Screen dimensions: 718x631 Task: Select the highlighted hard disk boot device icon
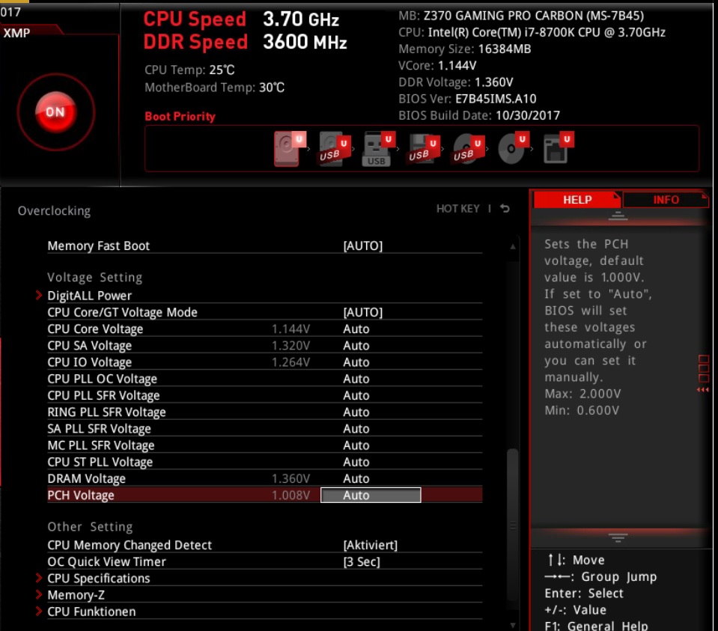290,148
